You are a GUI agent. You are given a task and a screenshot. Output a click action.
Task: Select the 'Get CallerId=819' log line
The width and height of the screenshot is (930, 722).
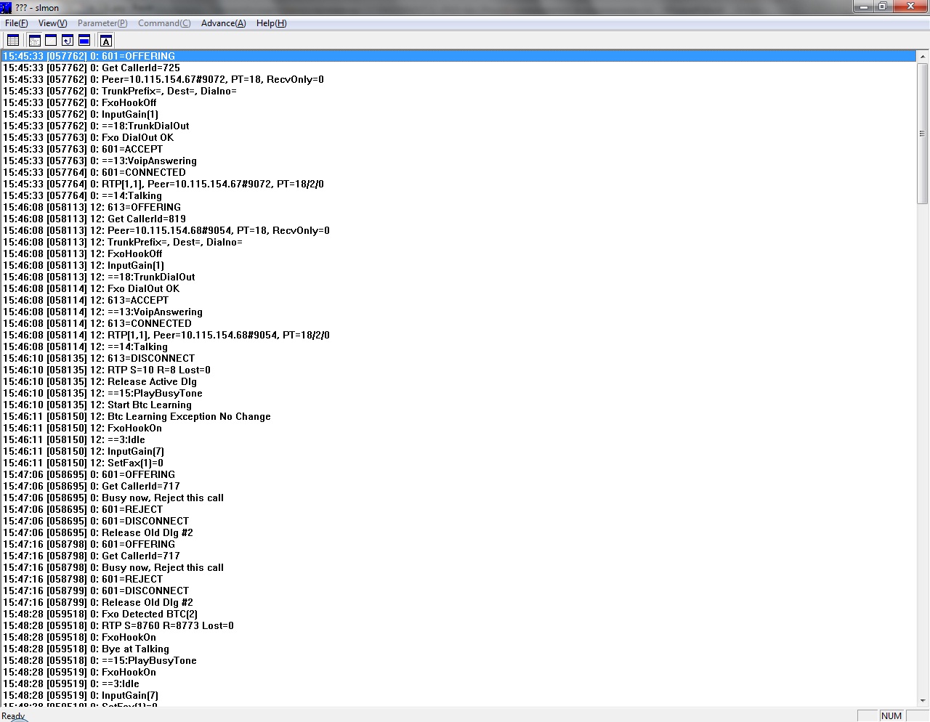[x=458, y=219]
